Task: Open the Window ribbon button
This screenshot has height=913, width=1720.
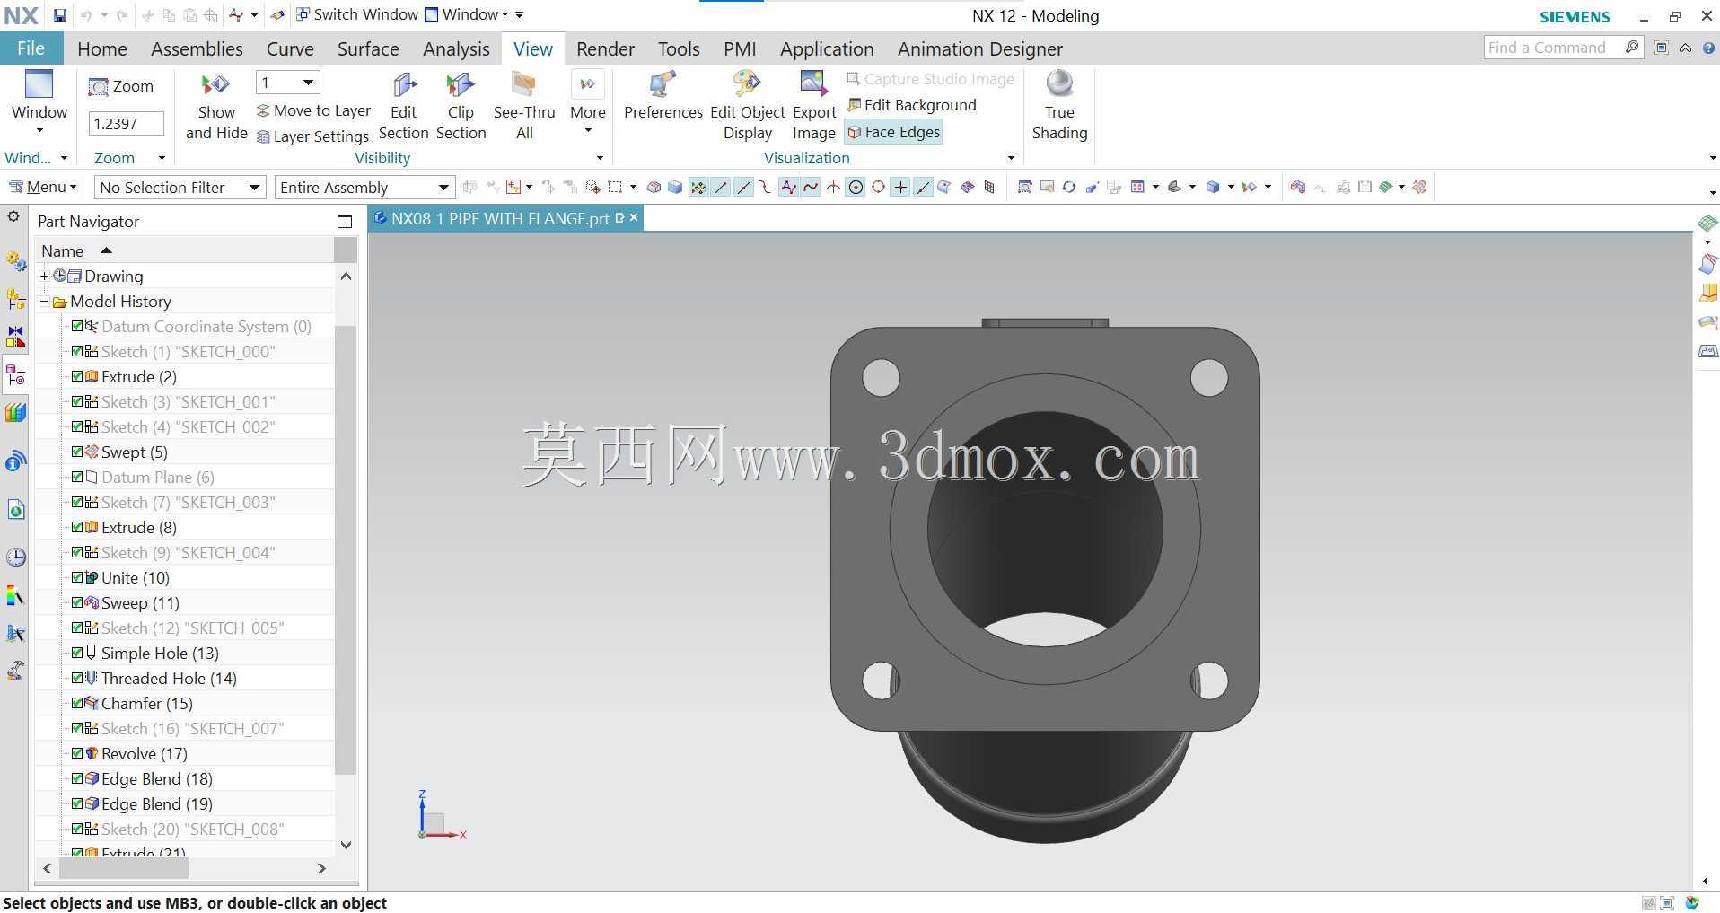Action: tap(39, 101)
